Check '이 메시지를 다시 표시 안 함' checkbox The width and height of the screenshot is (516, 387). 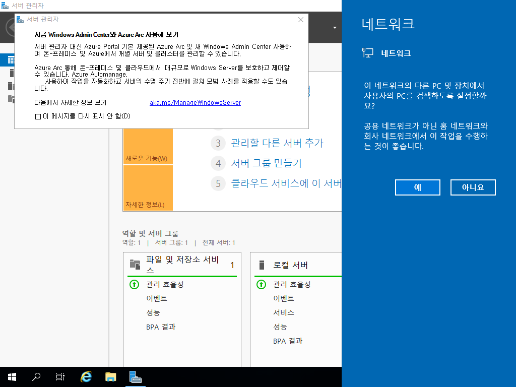pyautogui.click(x=38, y=116)
